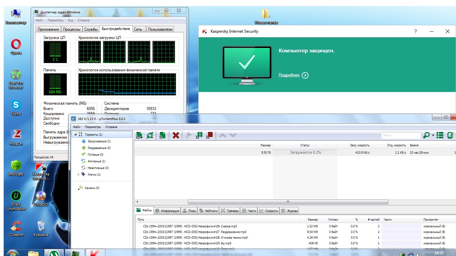Click the Подробнее link in Kaspersky

click(289, 75)
